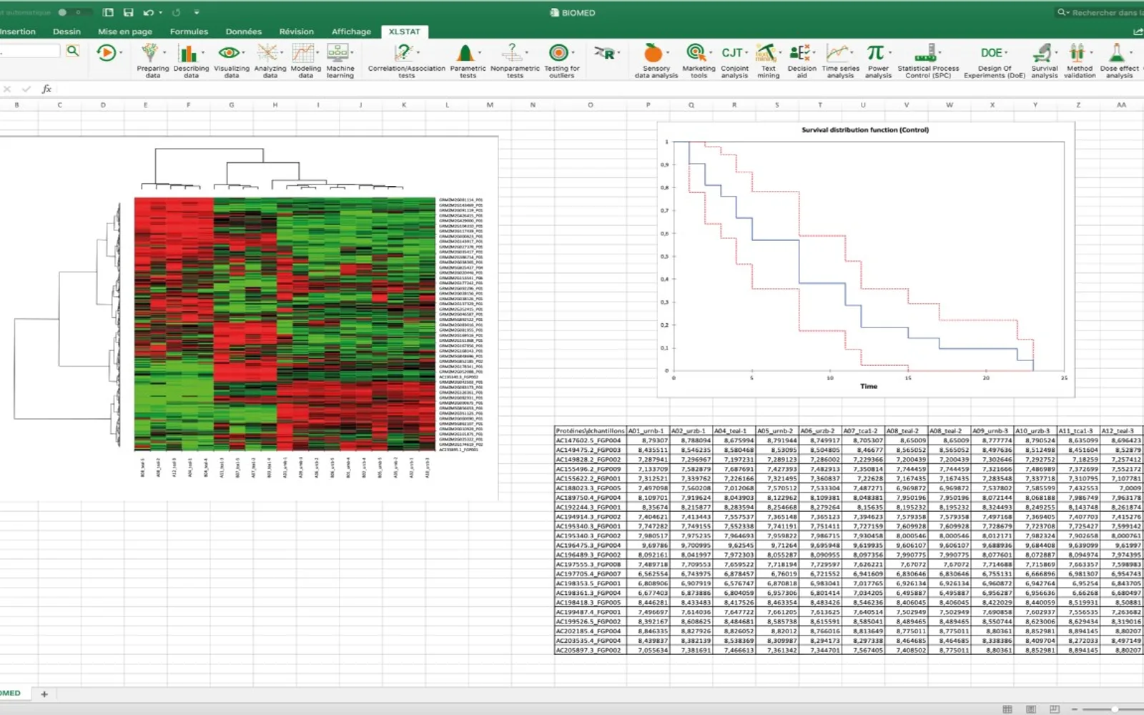Open Nonparametric tests menu
This screenshot has width=1144, height=715.
pos(515,60)
